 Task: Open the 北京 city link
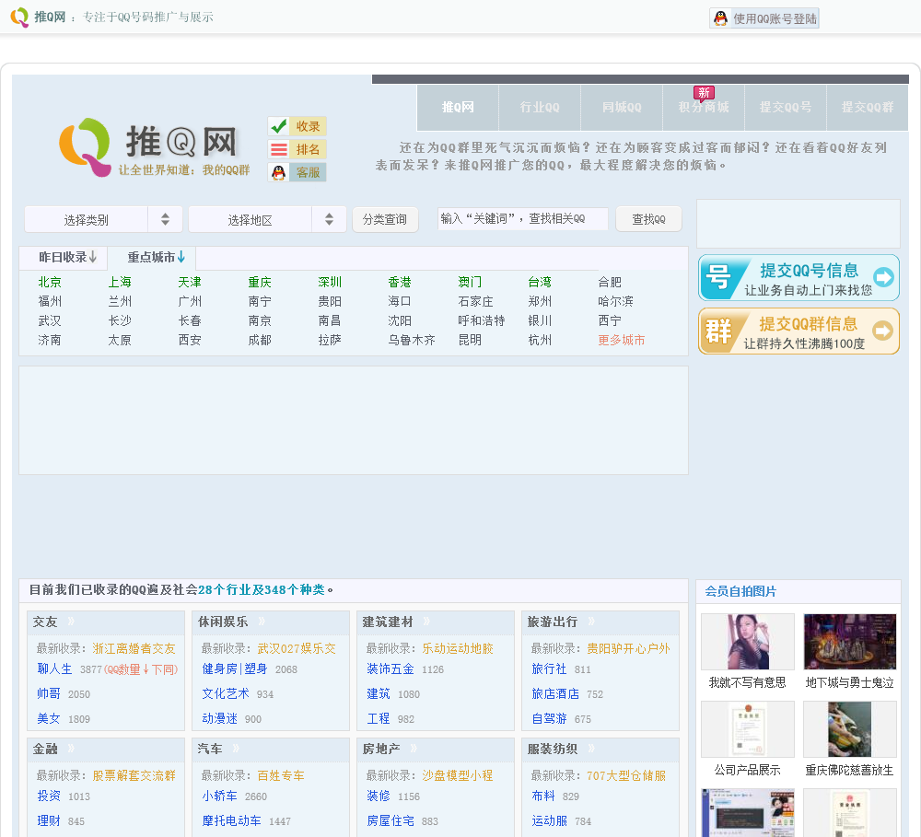pos(50,282)
